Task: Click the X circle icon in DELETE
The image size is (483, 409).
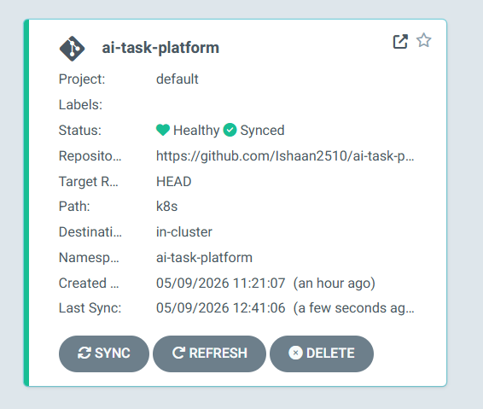Action: [x=295, y=353]
